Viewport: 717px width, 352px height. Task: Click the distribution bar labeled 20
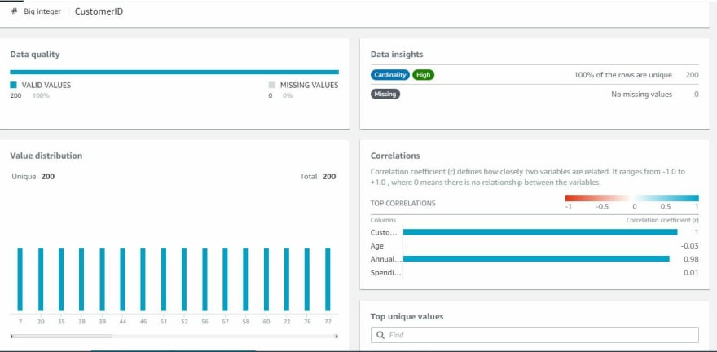click(x=41, y=279)
